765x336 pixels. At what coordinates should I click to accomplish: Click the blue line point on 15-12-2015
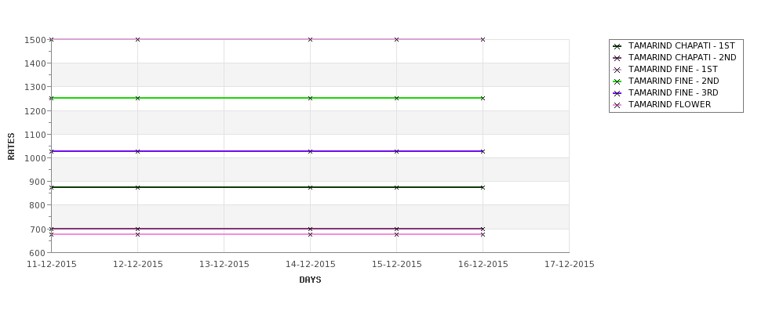(x=397, y=151)
